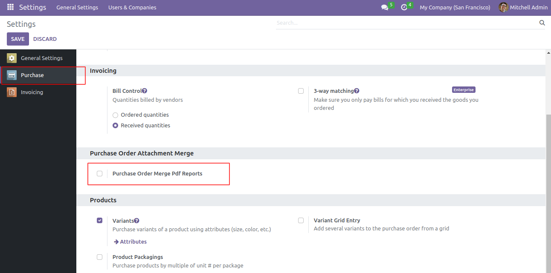Open Users & Companies top menu

[132, 7]
